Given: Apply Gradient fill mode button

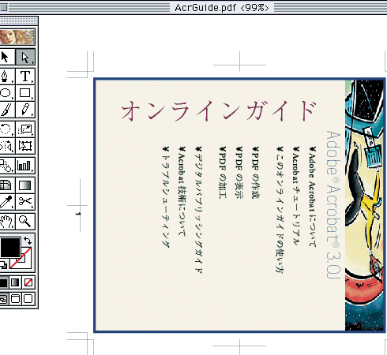Looking at the screenshot, I should [15, 282].
